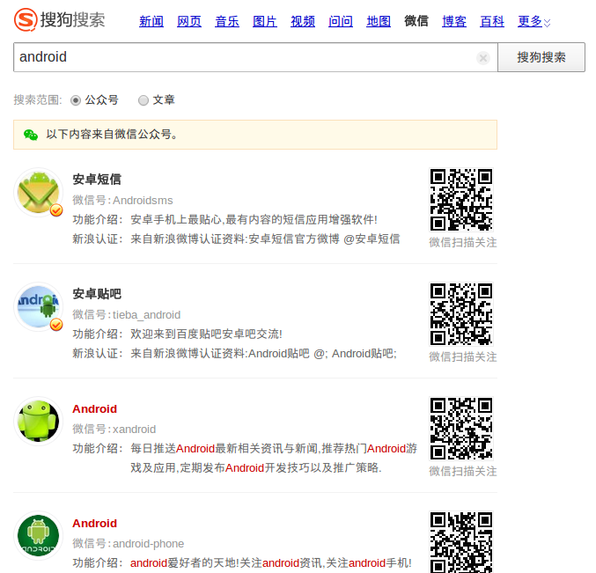
Task: Click the text 微信号:xandroid
Action: click(x=114, y=429)
